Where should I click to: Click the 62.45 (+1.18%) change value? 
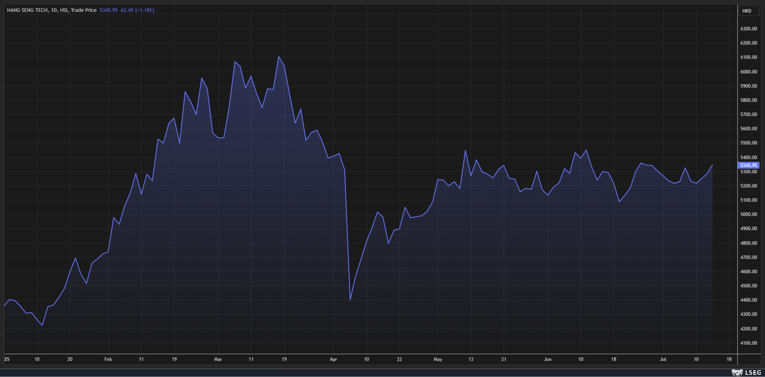tap(137, 10)
